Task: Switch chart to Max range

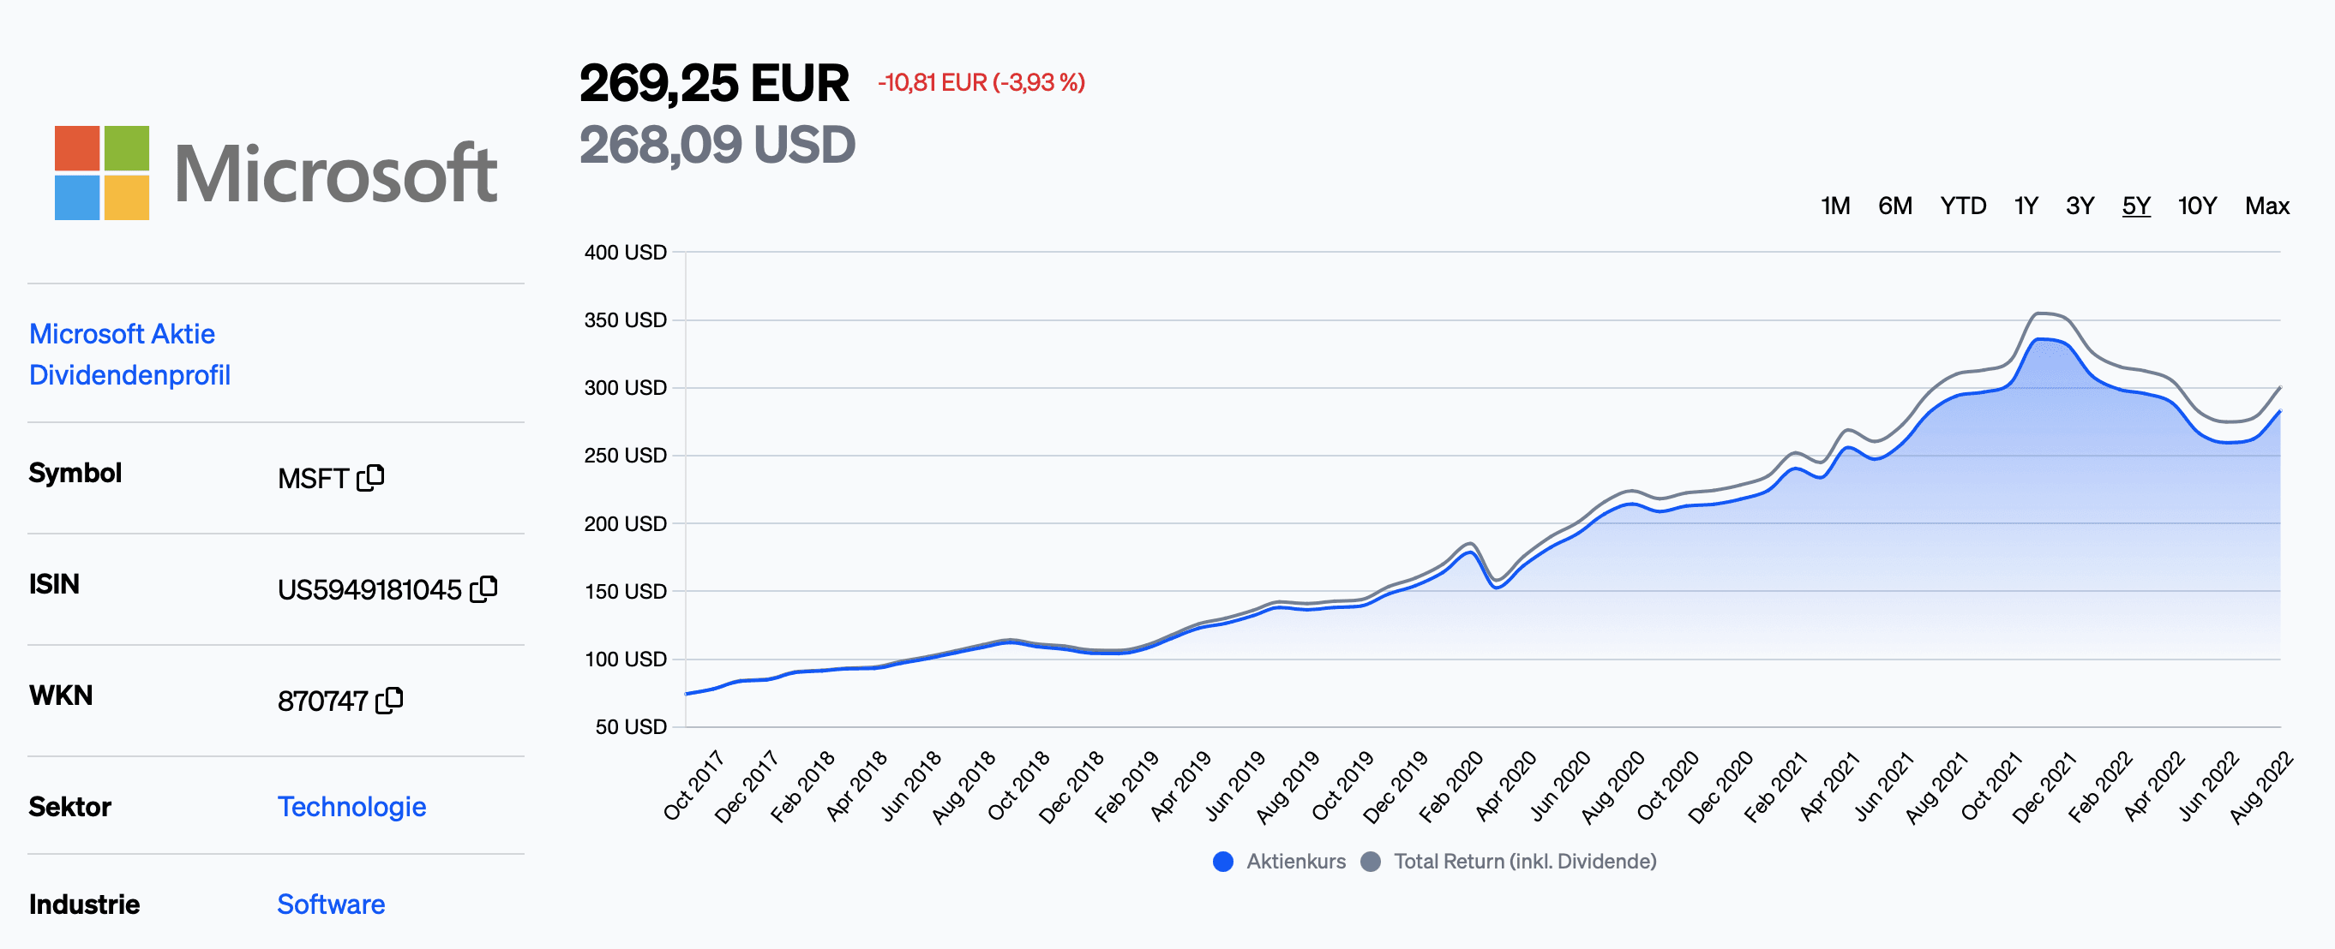Action: pyautogui.click(x=2267, y=206)
